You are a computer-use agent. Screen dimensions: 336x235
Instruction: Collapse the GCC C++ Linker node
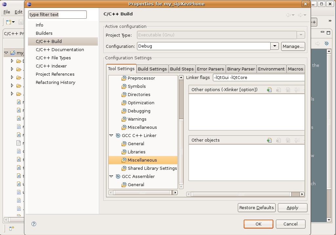(x=111, y=135)
